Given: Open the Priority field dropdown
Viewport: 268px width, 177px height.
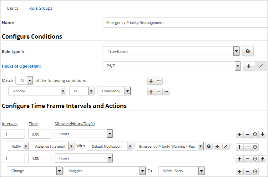Looking at the screenshot, I should [37, 91].
